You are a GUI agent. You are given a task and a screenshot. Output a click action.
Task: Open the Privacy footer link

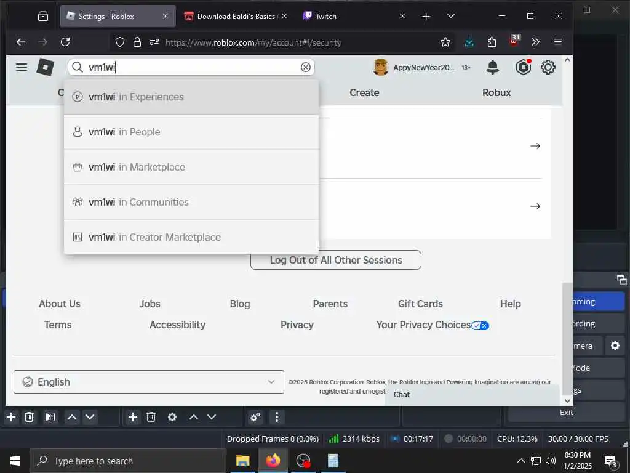pos(297,325)
